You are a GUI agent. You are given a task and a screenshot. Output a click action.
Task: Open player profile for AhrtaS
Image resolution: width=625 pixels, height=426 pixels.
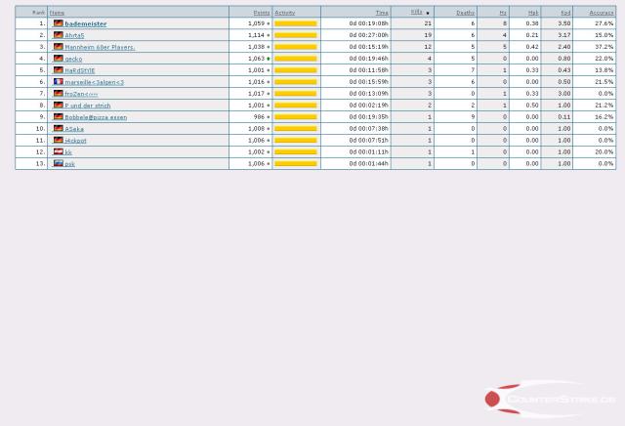(74, 35)
